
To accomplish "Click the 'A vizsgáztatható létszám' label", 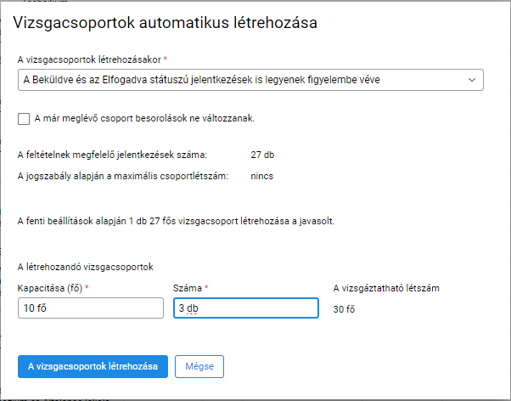I will pos(386,289).
